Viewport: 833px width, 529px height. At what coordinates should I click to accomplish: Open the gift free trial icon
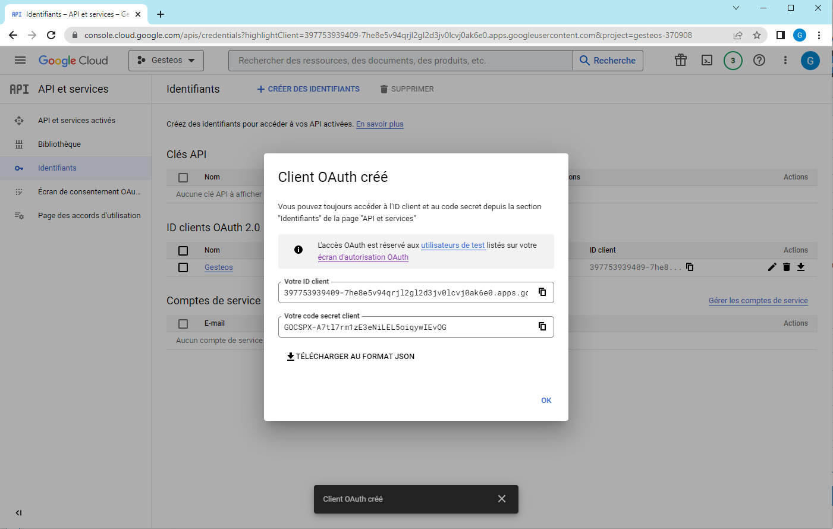tap(680, 61)
